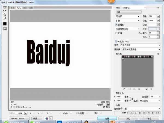This screenshot has width=164, height=123.
Task: Click the 复位 reset button
Action: pos(128,119)
